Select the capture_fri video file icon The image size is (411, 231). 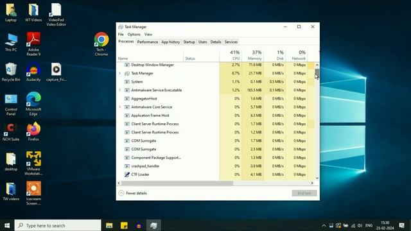(x=56, y=72)
